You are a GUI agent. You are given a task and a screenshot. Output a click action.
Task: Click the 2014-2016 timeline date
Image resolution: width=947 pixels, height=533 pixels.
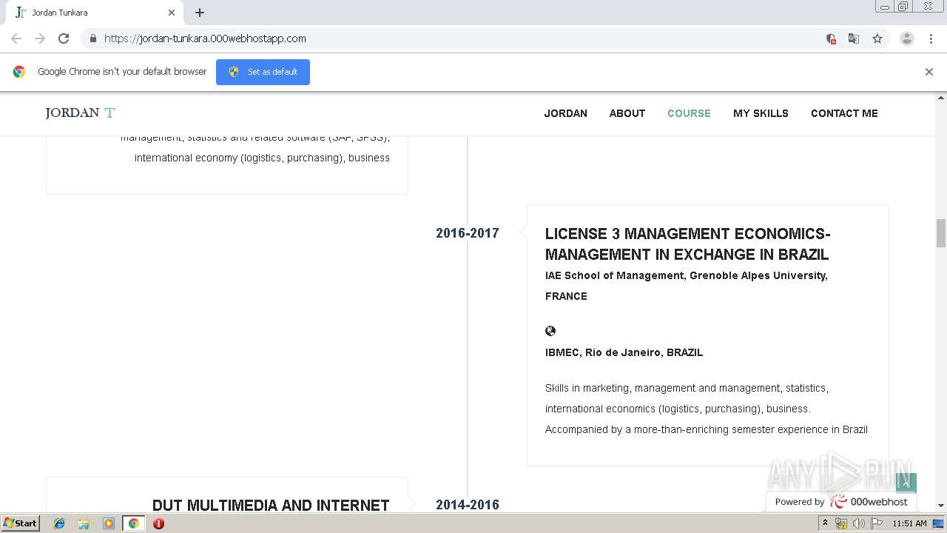[x=468, y=505]
